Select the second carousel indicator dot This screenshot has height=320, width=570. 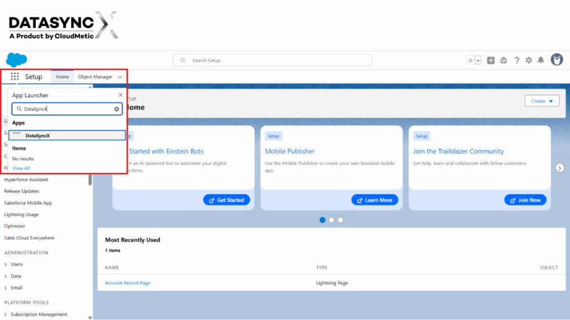pos(331,220)
